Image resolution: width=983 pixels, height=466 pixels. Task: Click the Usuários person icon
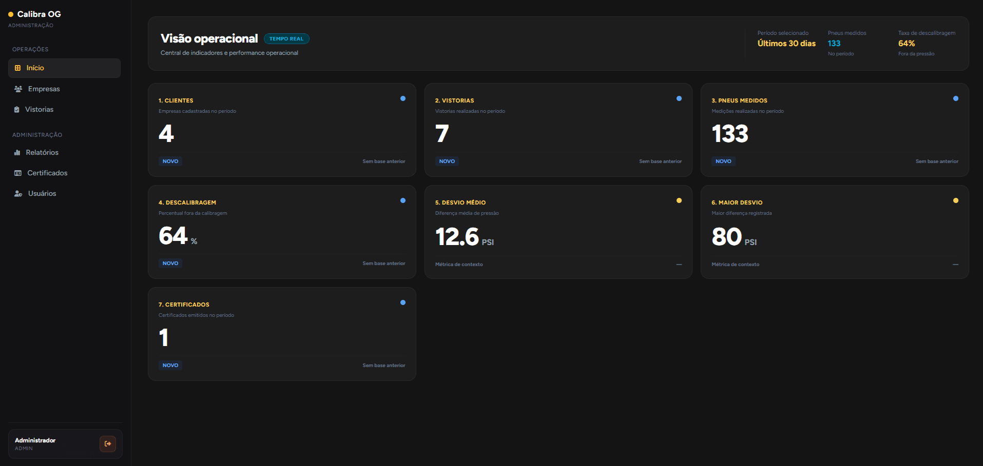click(18, 194)
